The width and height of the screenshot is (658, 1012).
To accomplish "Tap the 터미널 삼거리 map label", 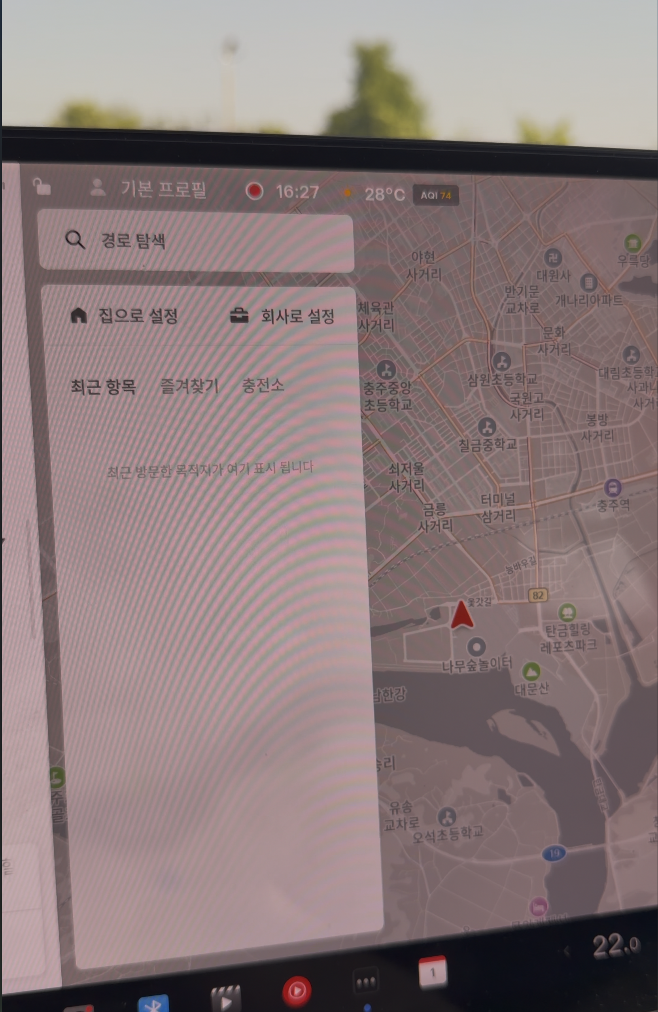I will coord(498,507).
